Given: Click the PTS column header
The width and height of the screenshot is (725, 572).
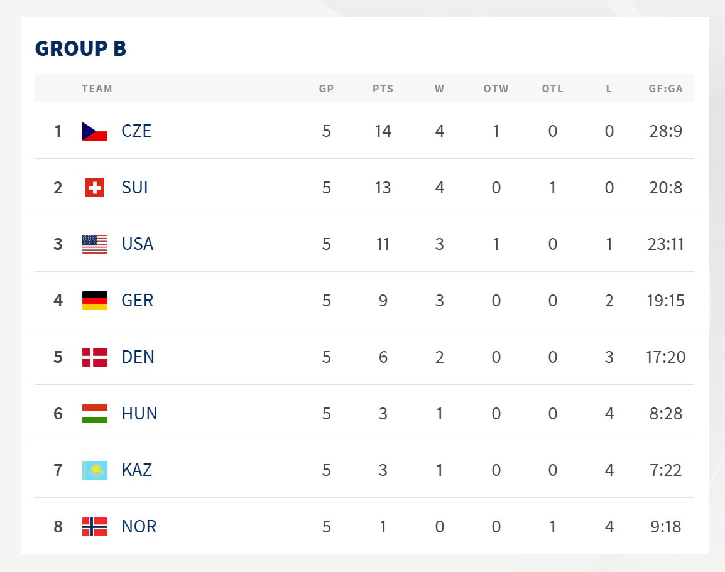Looking at the screenshot, I should click(x=383, y=89).
